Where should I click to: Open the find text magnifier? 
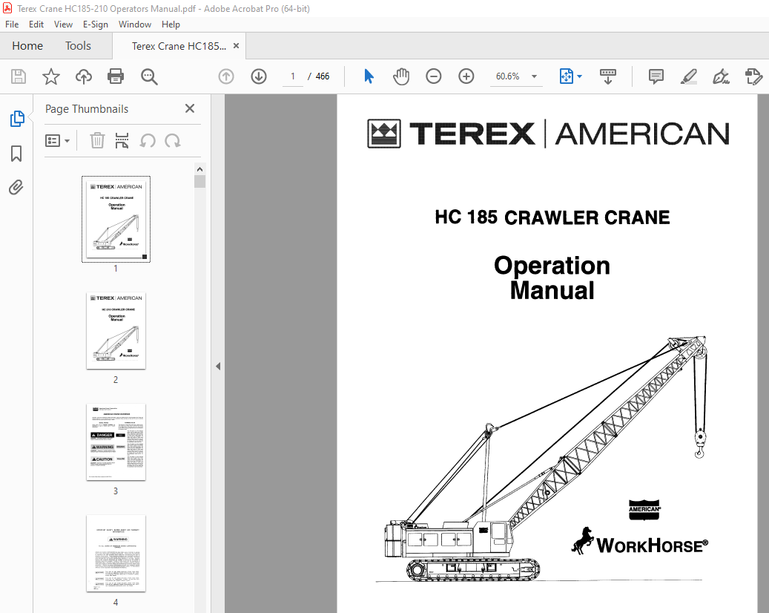point(149,76)
